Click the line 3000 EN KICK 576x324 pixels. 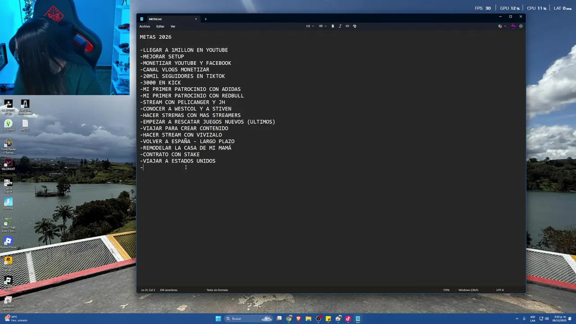(160, 83)
